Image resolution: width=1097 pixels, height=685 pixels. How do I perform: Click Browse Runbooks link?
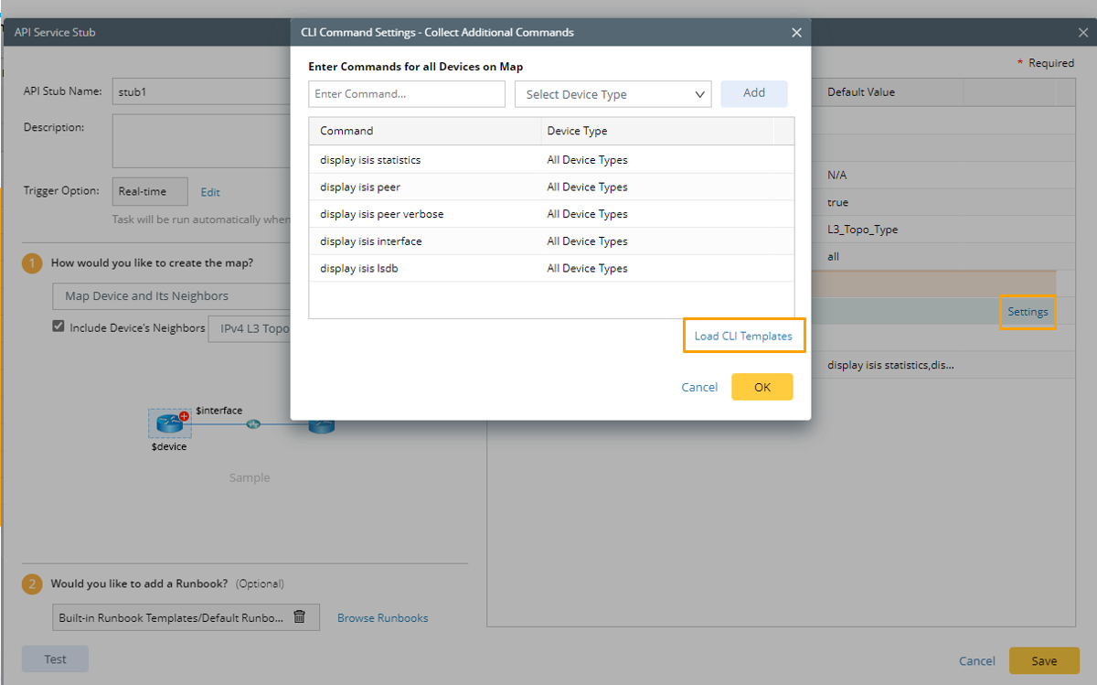point(382,618)
